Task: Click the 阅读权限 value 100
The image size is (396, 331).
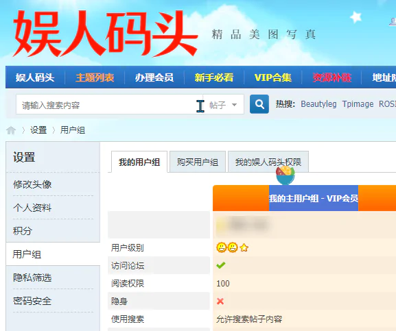Action: (223, 283)
